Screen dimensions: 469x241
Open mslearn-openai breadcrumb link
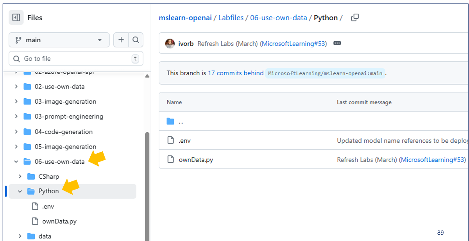point(185,18)
